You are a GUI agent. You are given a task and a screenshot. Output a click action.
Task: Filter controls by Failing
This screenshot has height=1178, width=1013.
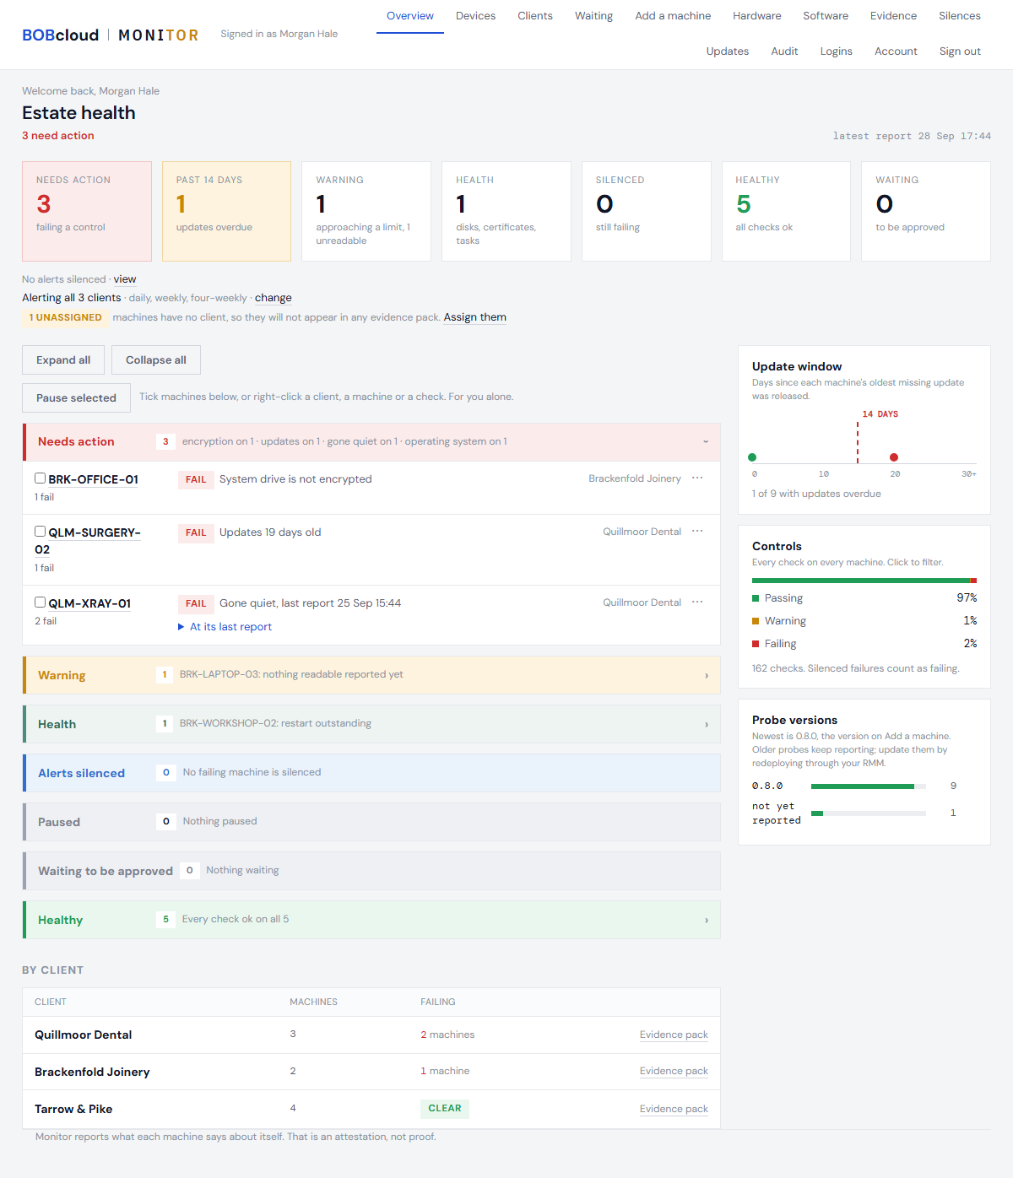[x=864, y=644]
